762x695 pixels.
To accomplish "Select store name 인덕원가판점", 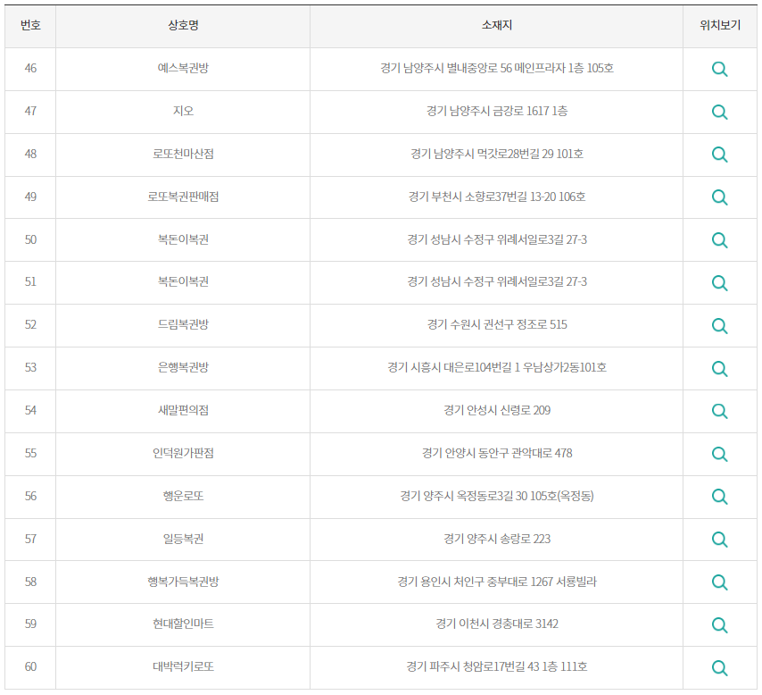I will point(183,453).
